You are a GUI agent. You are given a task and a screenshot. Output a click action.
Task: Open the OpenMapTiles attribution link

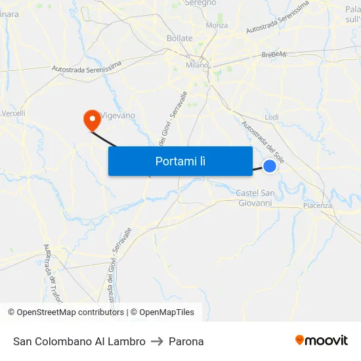tap(162, 312)
